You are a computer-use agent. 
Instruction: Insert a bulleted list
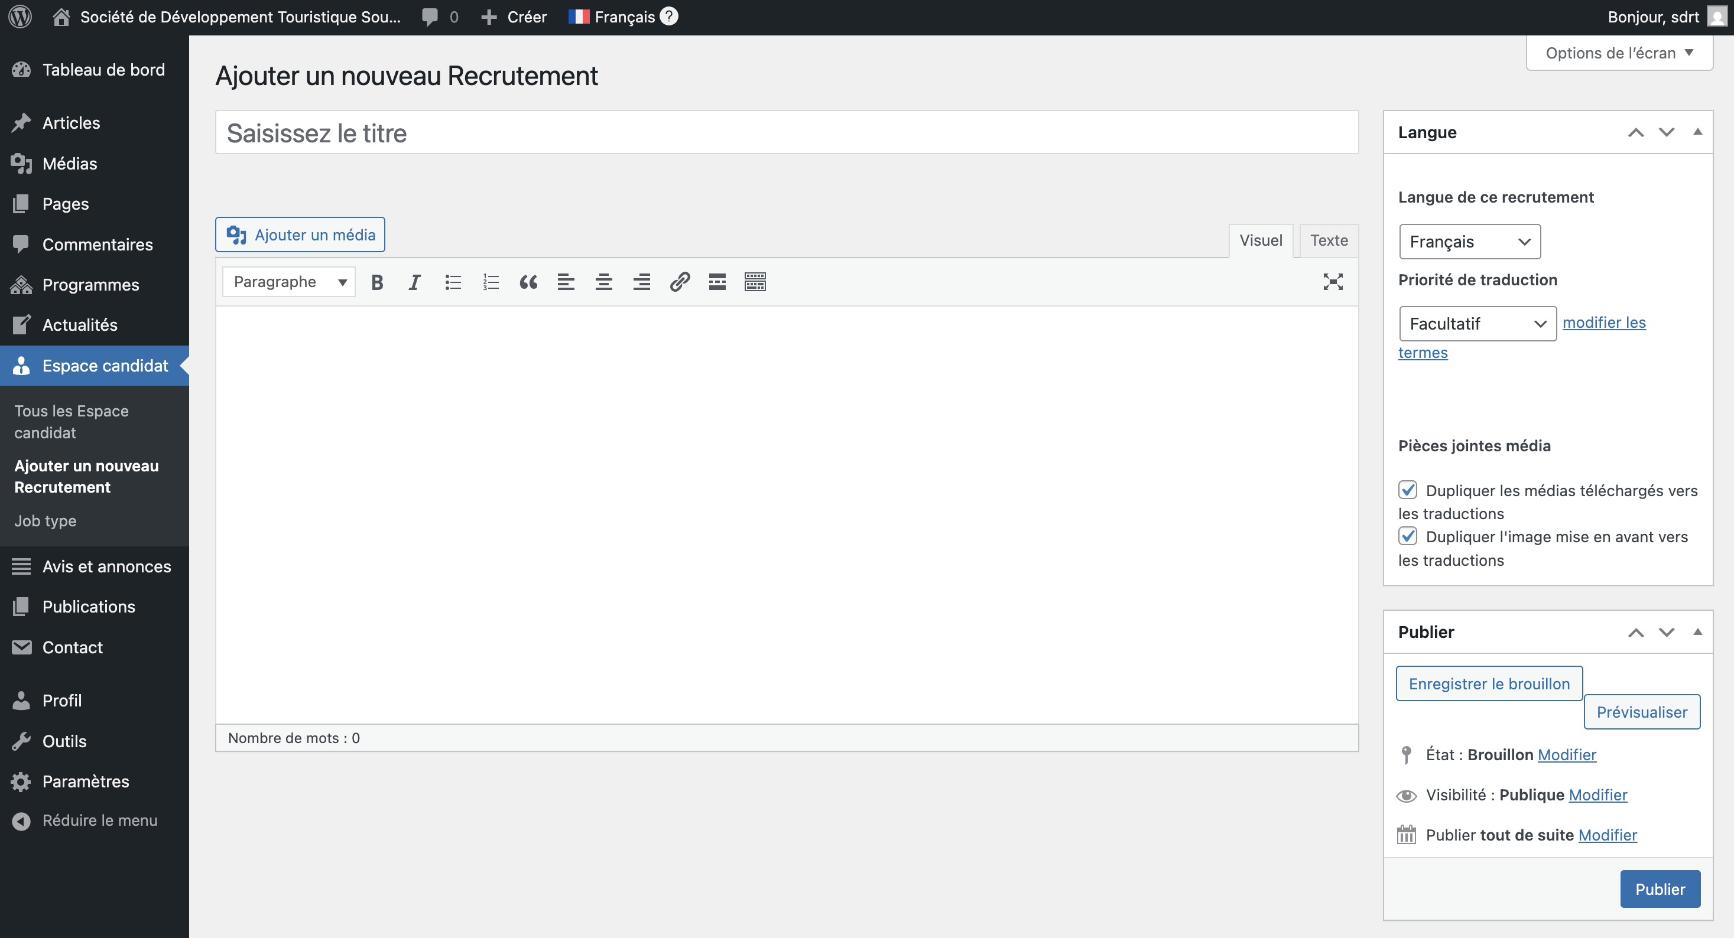453,282
